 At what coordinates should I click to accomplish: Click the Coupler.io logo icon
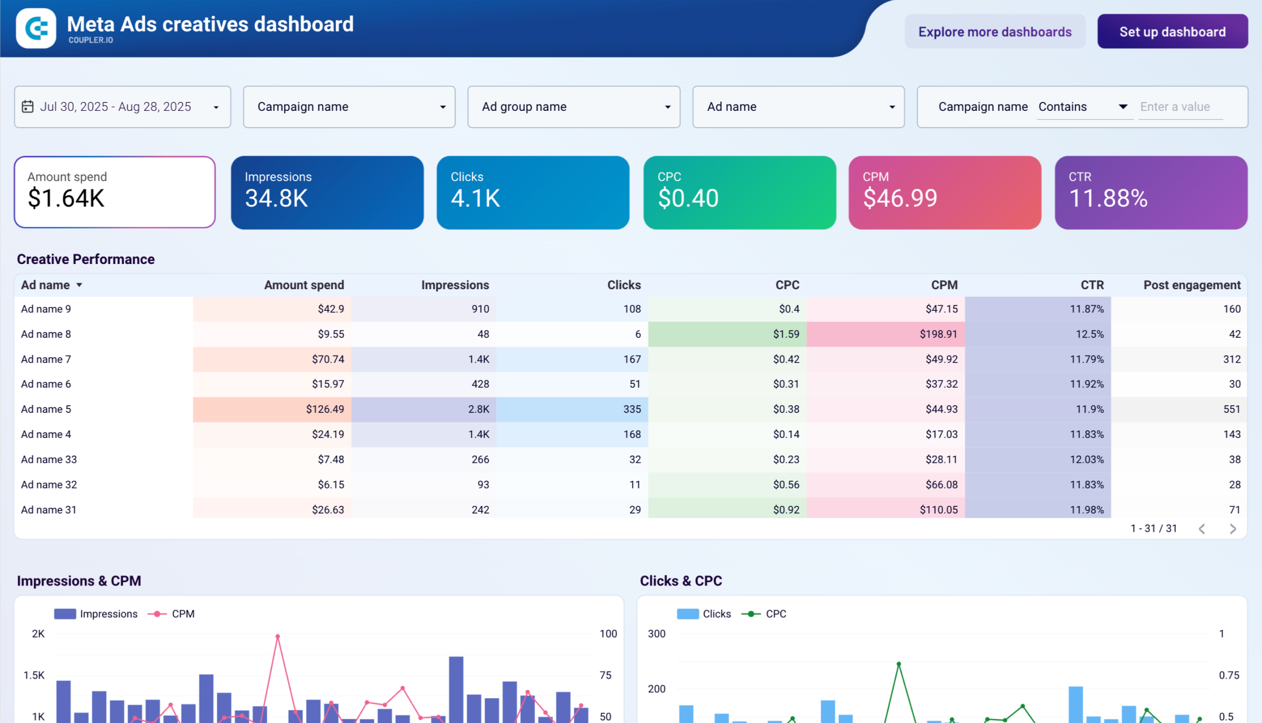(x=36, y=28)
